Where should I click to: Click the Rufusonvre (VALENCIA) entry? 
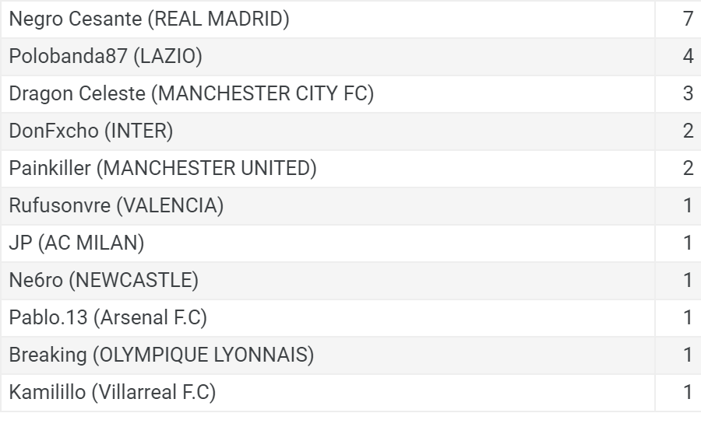pos(116,205)
